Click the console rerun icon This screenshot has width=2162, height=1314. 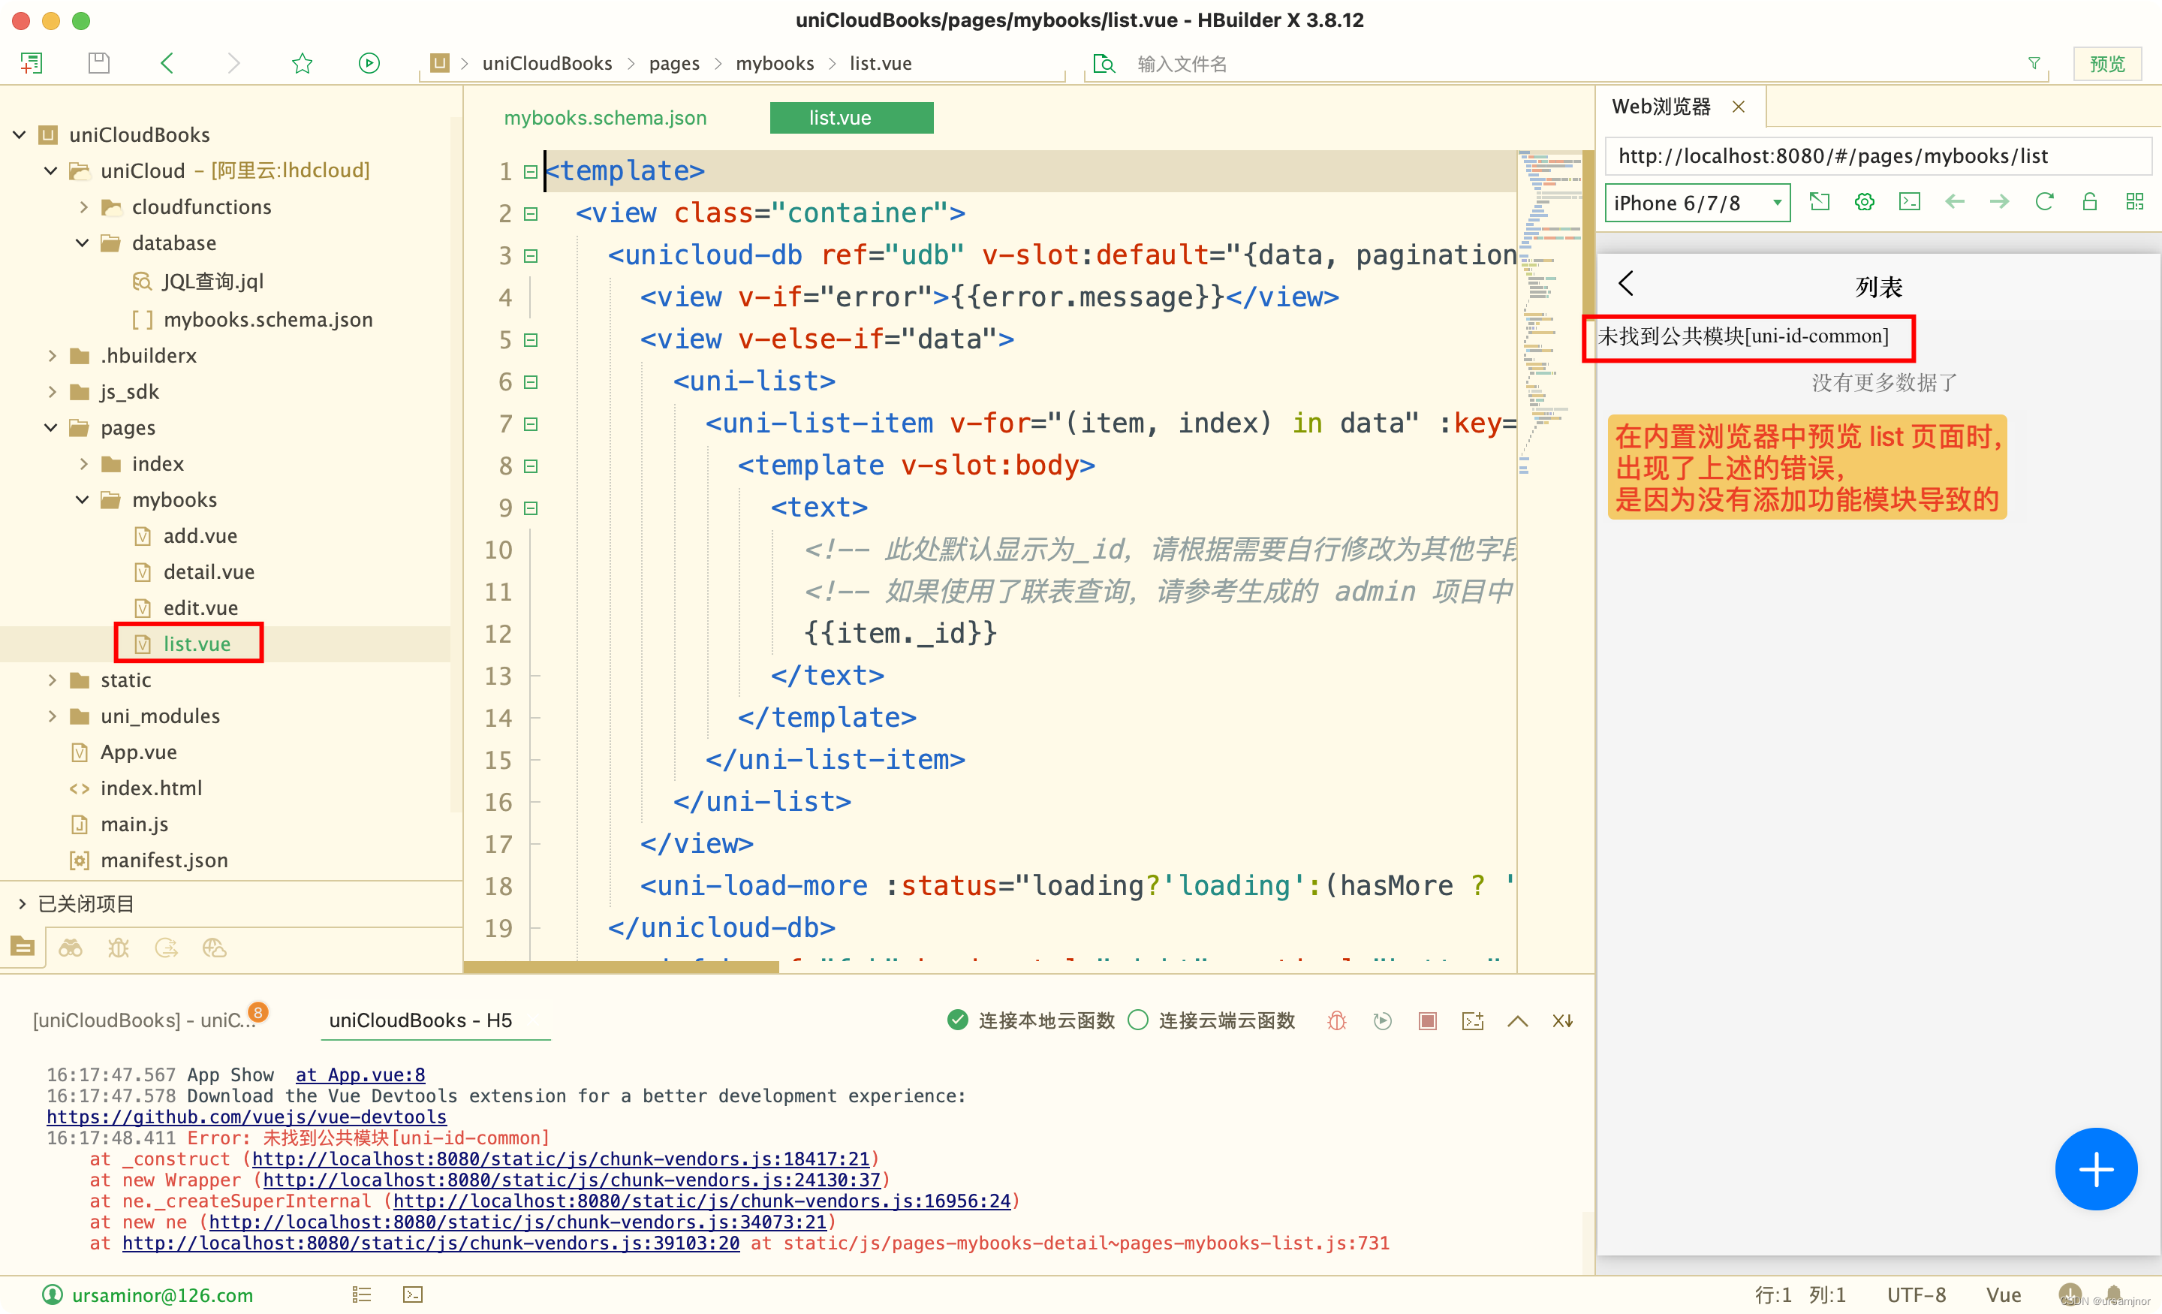1382,1021
